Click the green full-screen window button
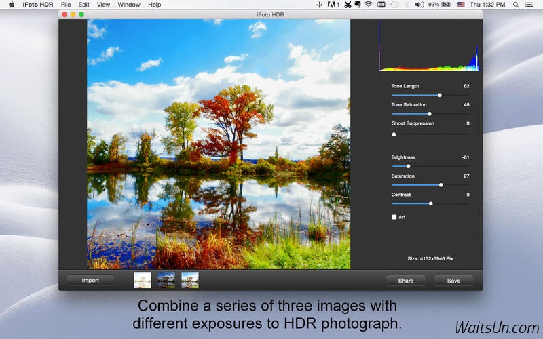The height and width of the screenshot is (339, 543). tap(81, 14)
